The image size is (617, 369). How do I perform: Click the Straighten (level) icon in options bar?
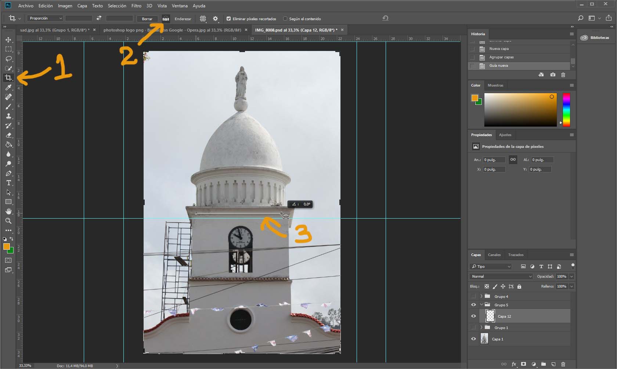166,18
